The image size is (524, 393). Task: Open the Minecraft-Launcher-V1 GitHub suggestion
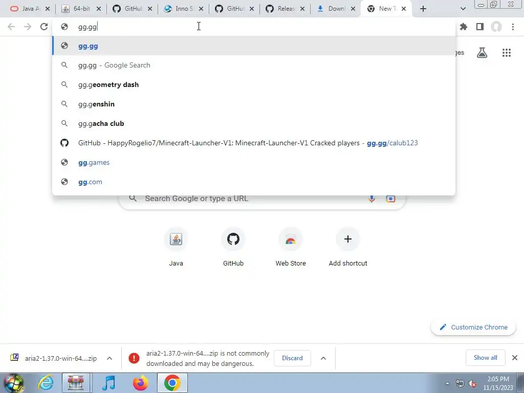pos(254,143)
